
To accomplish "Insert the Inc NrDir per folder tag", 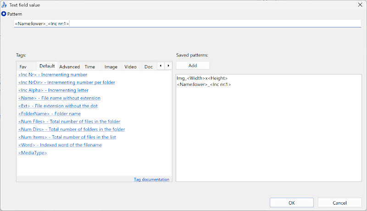I will pyautogui.click(x=67, y=82).
